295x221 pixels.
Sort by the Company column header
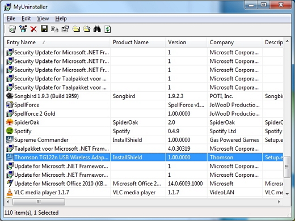(235, 42)
